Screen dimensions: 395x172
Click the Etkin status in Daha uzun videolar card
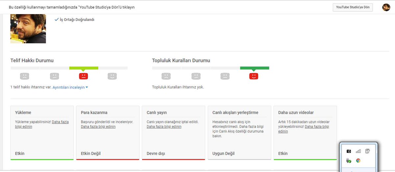click(283, 153)
